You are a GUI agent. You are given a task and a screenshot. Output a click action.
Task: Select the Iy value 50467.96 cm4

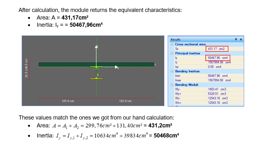point(218,58)
